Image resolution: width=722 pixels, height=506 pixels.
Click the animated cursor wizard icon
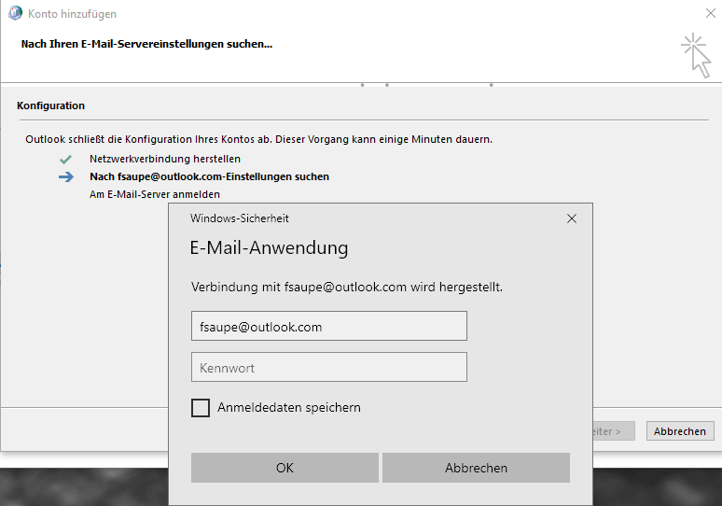pos(696,55)
